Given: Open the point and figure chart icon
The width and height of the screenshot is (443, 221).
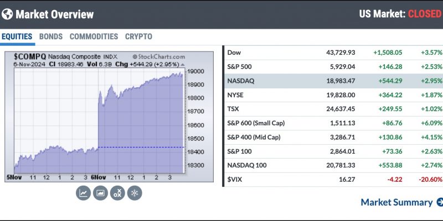Looking at the screenshot, I should pos(117,193).
